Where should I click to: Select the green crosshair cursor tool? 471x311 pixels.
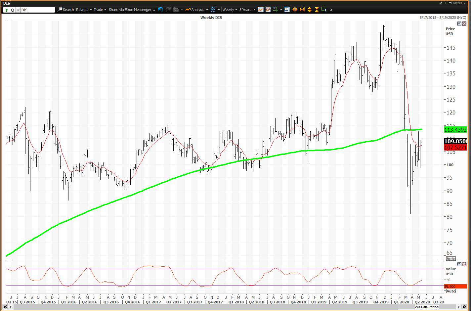pos(275,10)
